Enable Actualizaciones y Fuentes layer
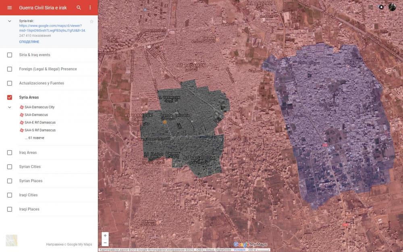The width and height of the screenshot is (403, 252). (10, 83)
